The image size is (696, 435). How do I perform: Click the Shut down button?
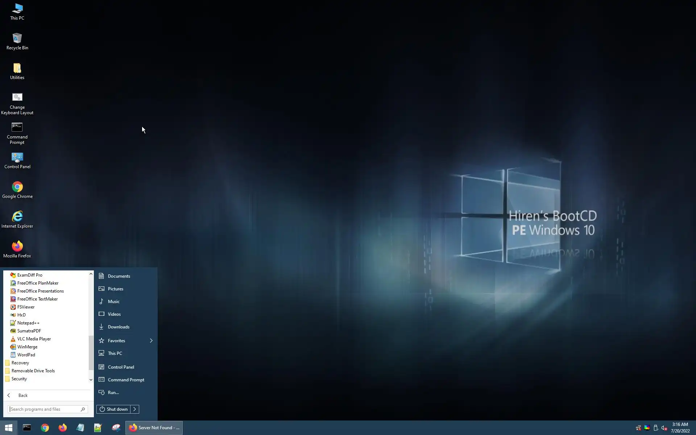pos(113,409)
